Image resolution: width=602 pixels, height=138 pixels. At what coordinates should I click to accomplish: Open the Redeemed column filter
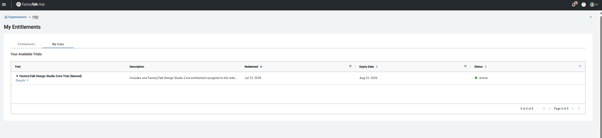pyautogui.click(x=350, y=67)
